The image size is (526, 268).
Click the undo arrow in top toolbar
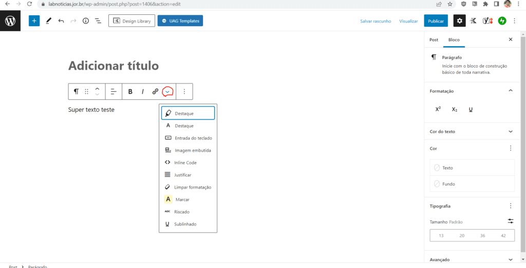coord(61,21)
